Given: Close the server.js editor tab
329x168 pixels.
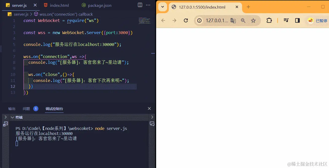Looking at the screenshot, I should click(x=35, y=5).
